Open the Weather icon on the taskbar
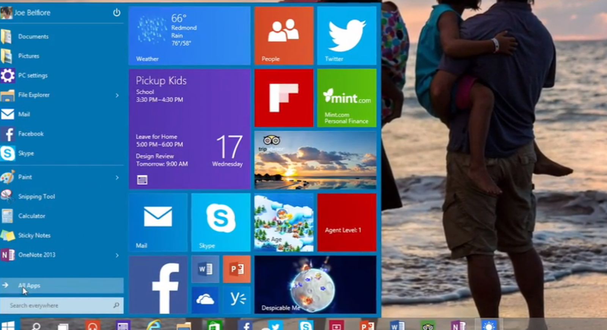 coord(489,325)
